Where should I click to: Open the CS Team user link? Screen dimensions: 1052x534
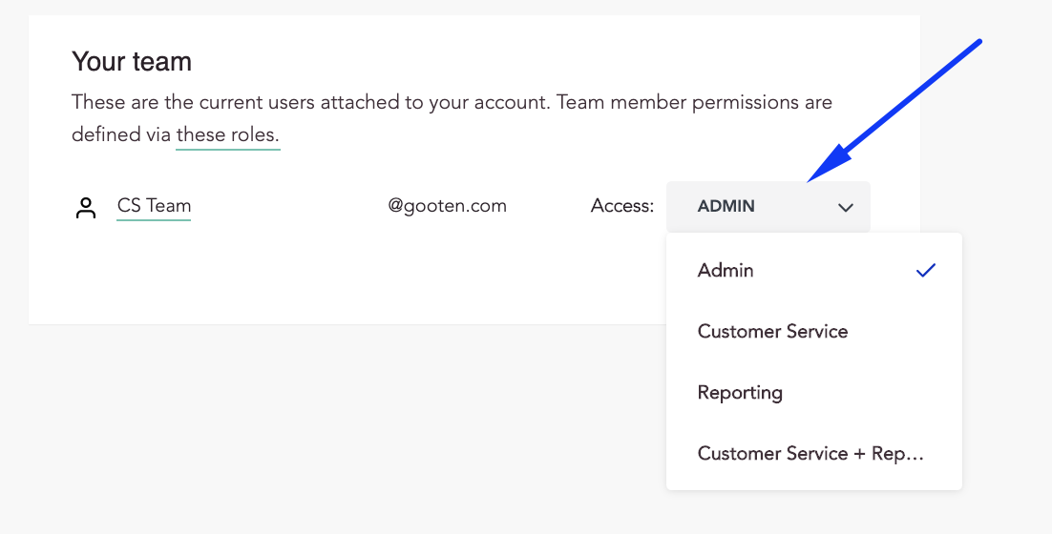point(154,206)
